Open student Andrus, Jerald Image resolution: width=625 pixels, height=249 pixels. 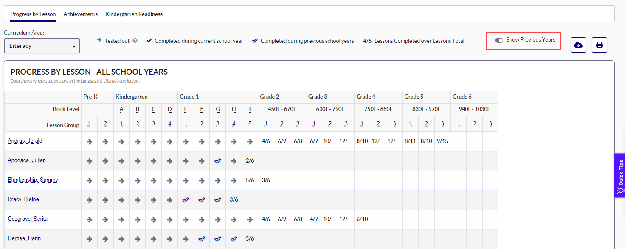25,141
